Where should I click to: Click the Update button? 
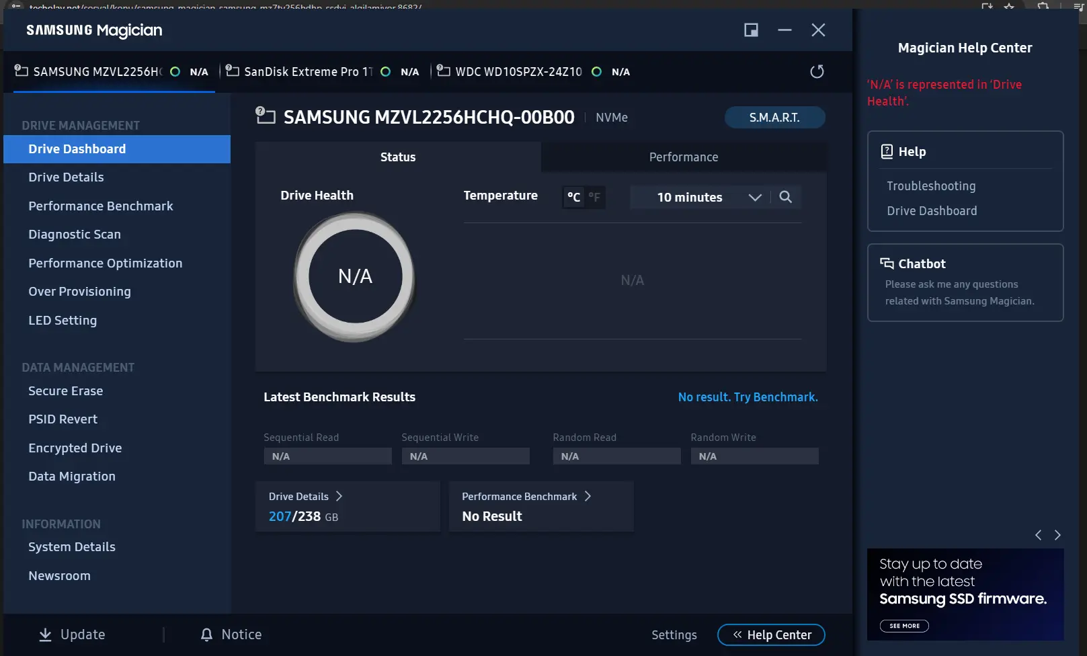pyautogui.click(x=72, y=634)
